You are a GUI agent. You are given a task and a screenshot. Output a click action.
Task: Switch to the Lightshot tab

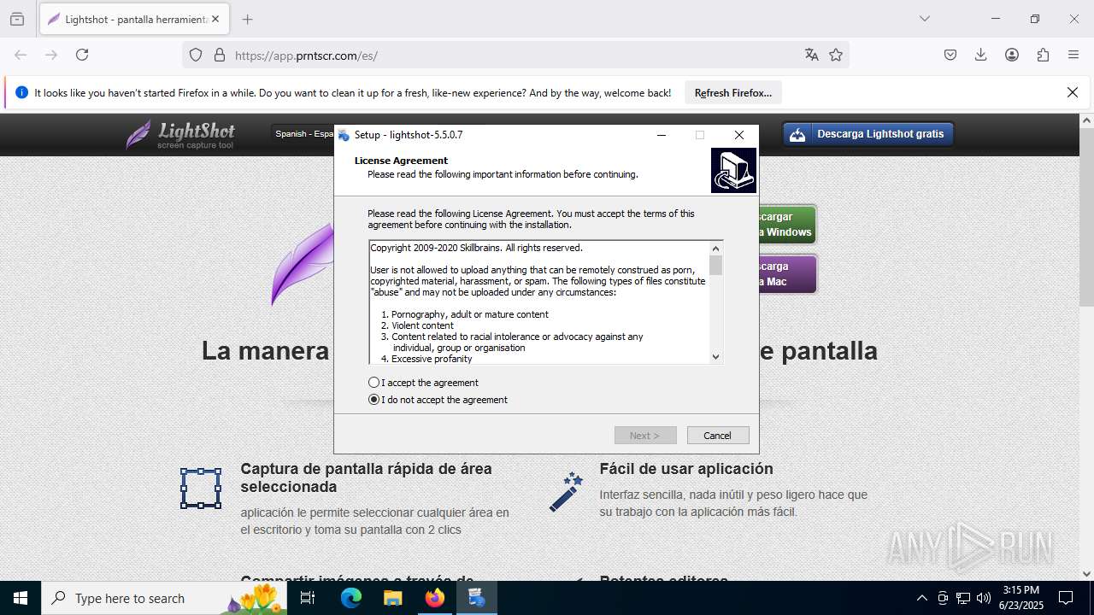134,19
